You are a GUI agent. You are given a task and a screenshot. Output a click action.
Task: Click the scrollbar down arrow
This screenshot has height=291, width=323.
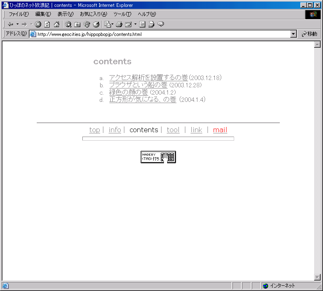tap(317, 277)
